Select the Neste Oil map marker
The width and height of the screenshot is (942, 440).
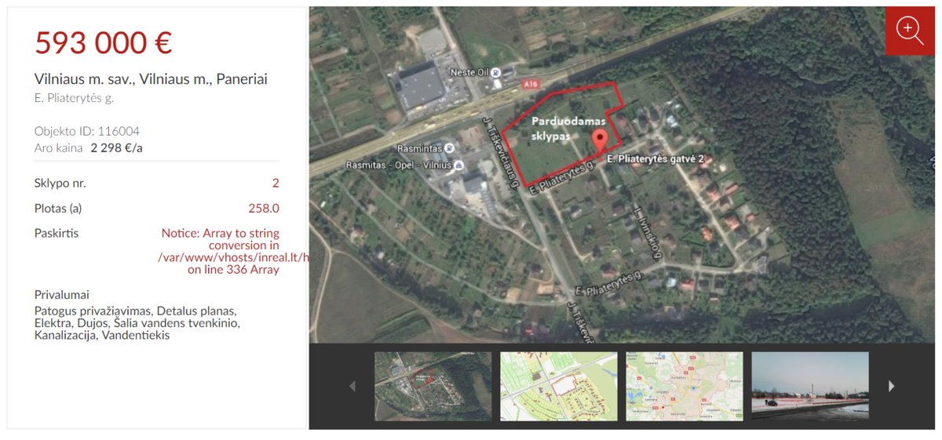[496, 72]
